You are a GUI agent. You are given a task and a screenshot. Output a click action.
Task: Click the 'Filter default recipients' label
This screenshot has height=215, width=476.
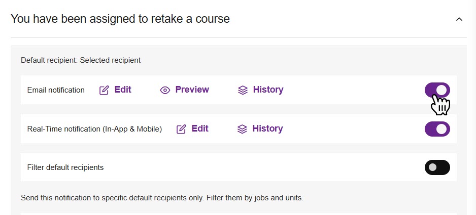[x=65, y=167]
